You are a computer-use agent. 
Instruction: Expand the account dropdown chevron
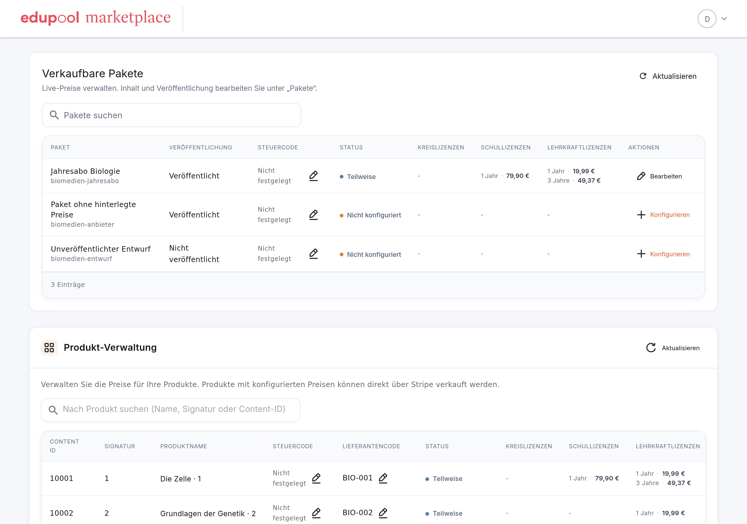tap(724, 19)
